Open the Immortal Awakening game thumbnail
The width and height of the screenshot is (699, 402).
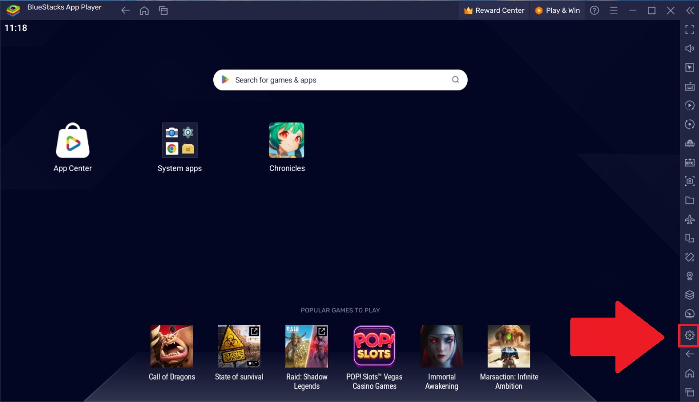click(x=442, y=347)
